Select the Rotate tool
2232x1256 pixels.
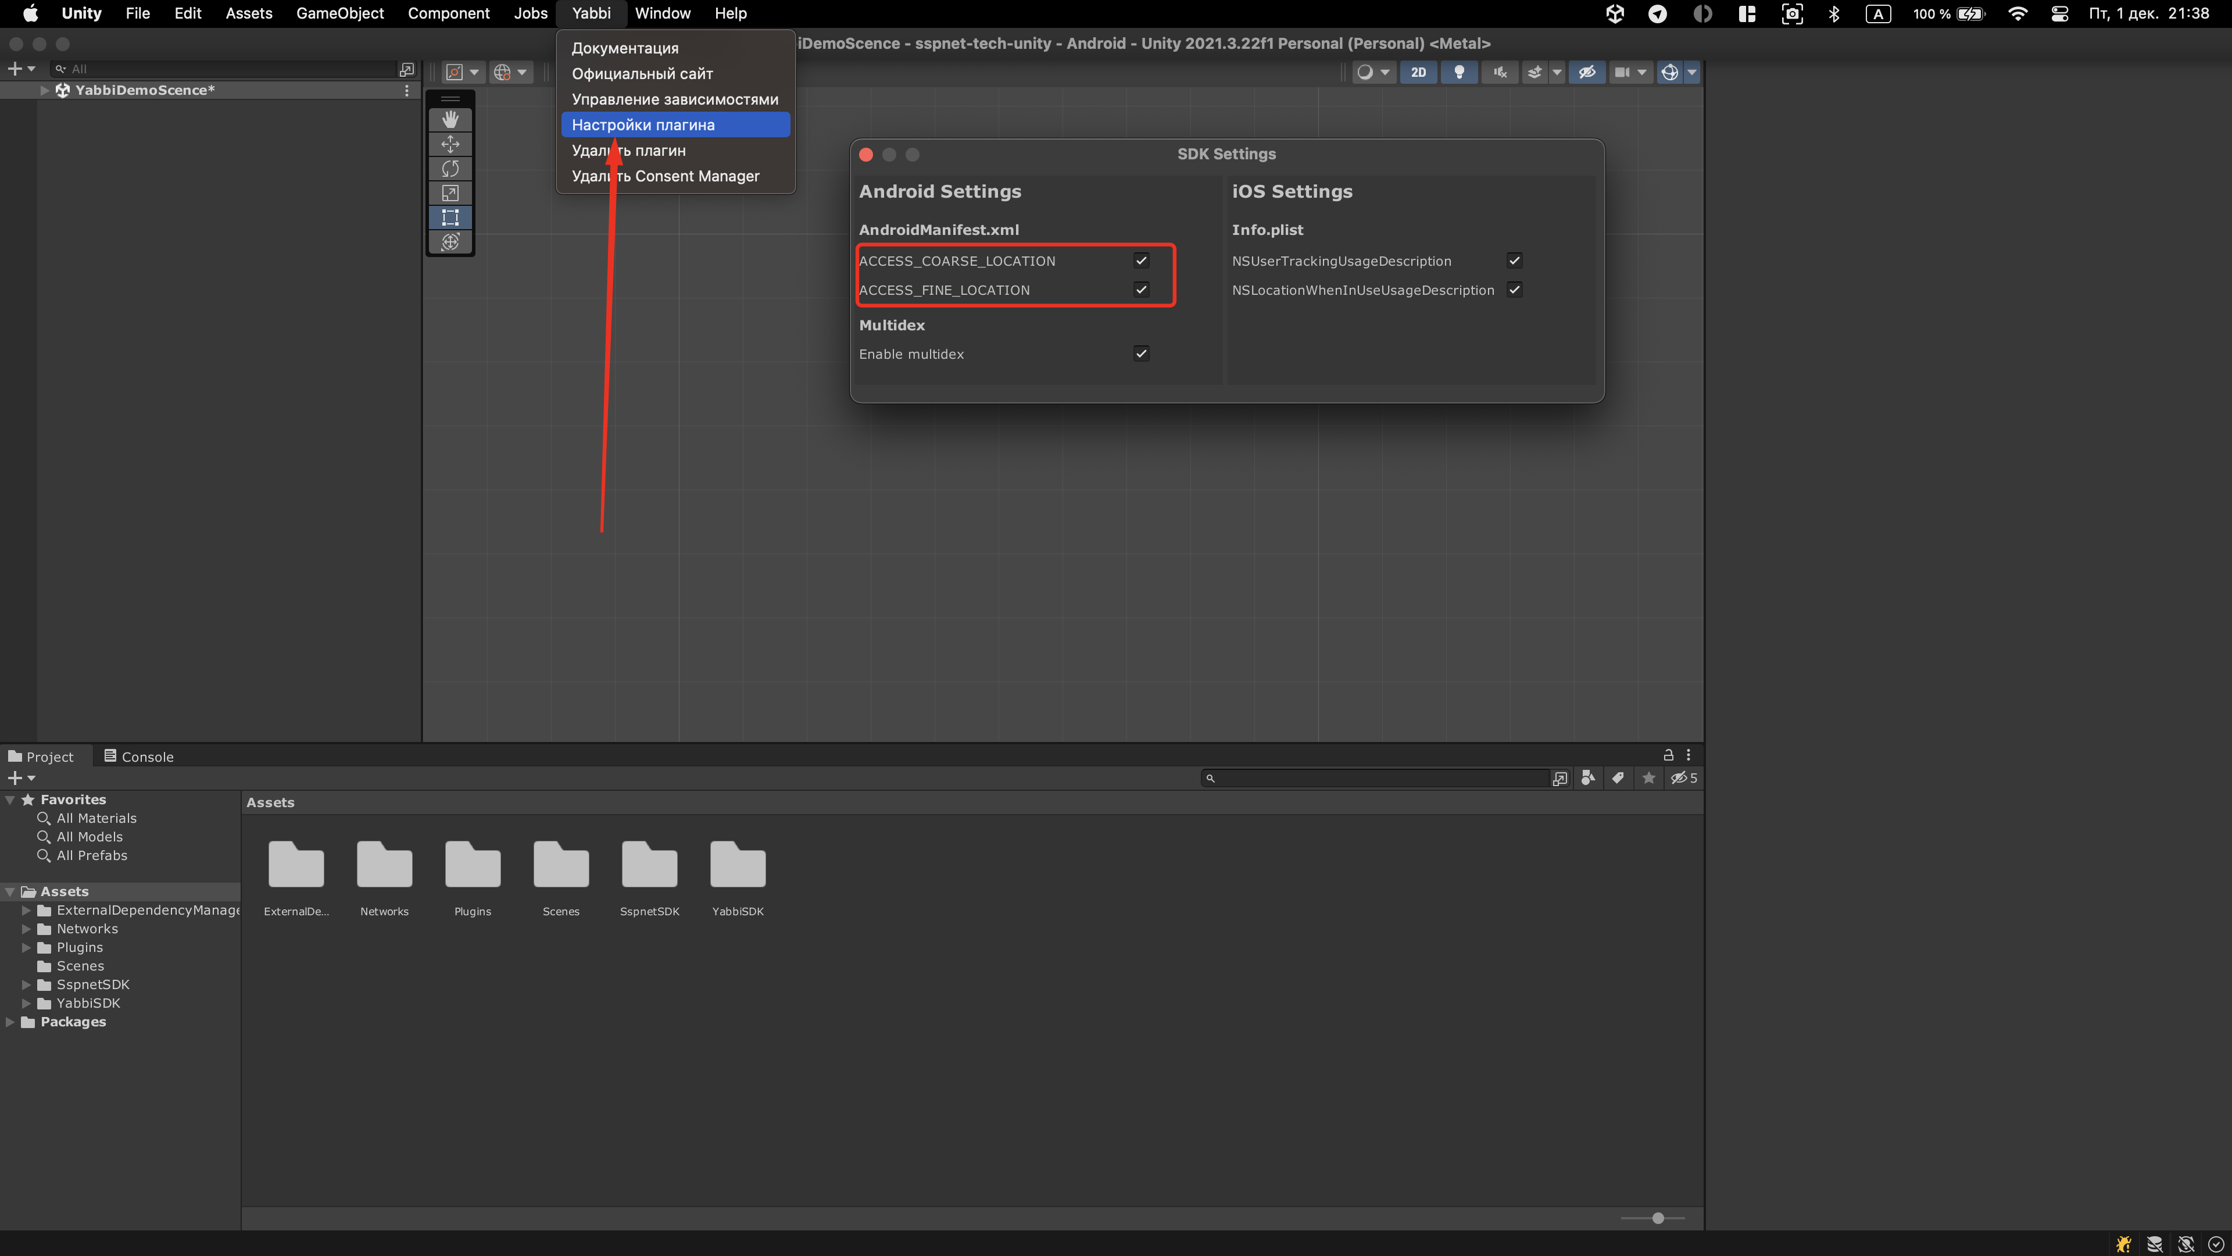[450, 168]
